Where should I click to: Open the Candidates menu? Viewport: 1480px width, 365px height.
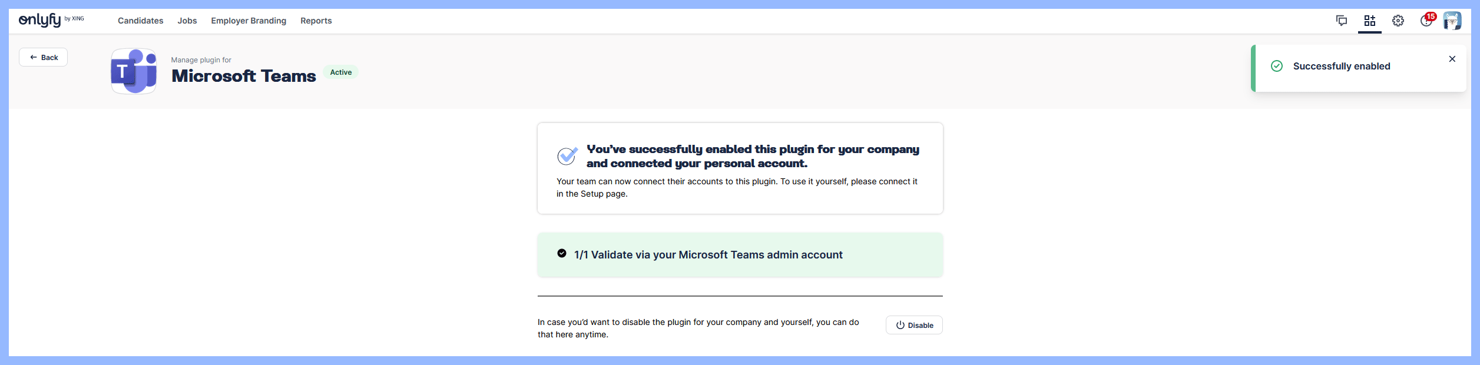point(140,21)
